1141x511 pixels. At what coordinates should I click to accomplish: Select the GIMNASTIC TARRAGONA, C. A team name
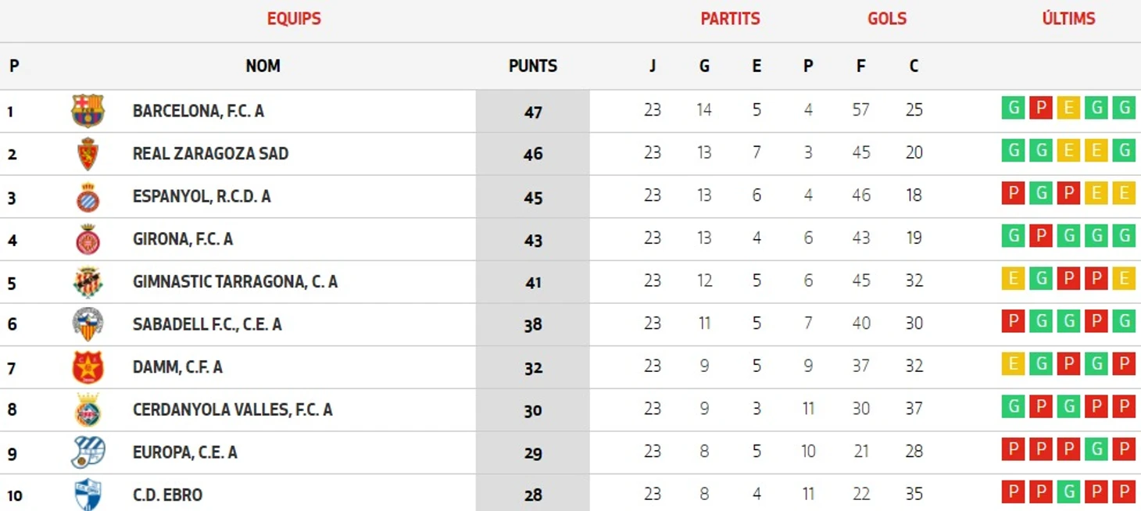click(235, 282)
